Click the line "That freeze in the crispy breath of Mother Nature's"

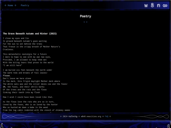pyautogui.click(x=31, y=47)
